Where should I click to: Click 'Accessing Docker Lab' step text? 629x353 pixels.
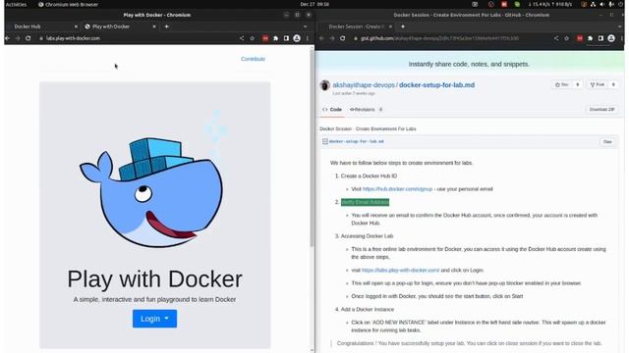367,236
